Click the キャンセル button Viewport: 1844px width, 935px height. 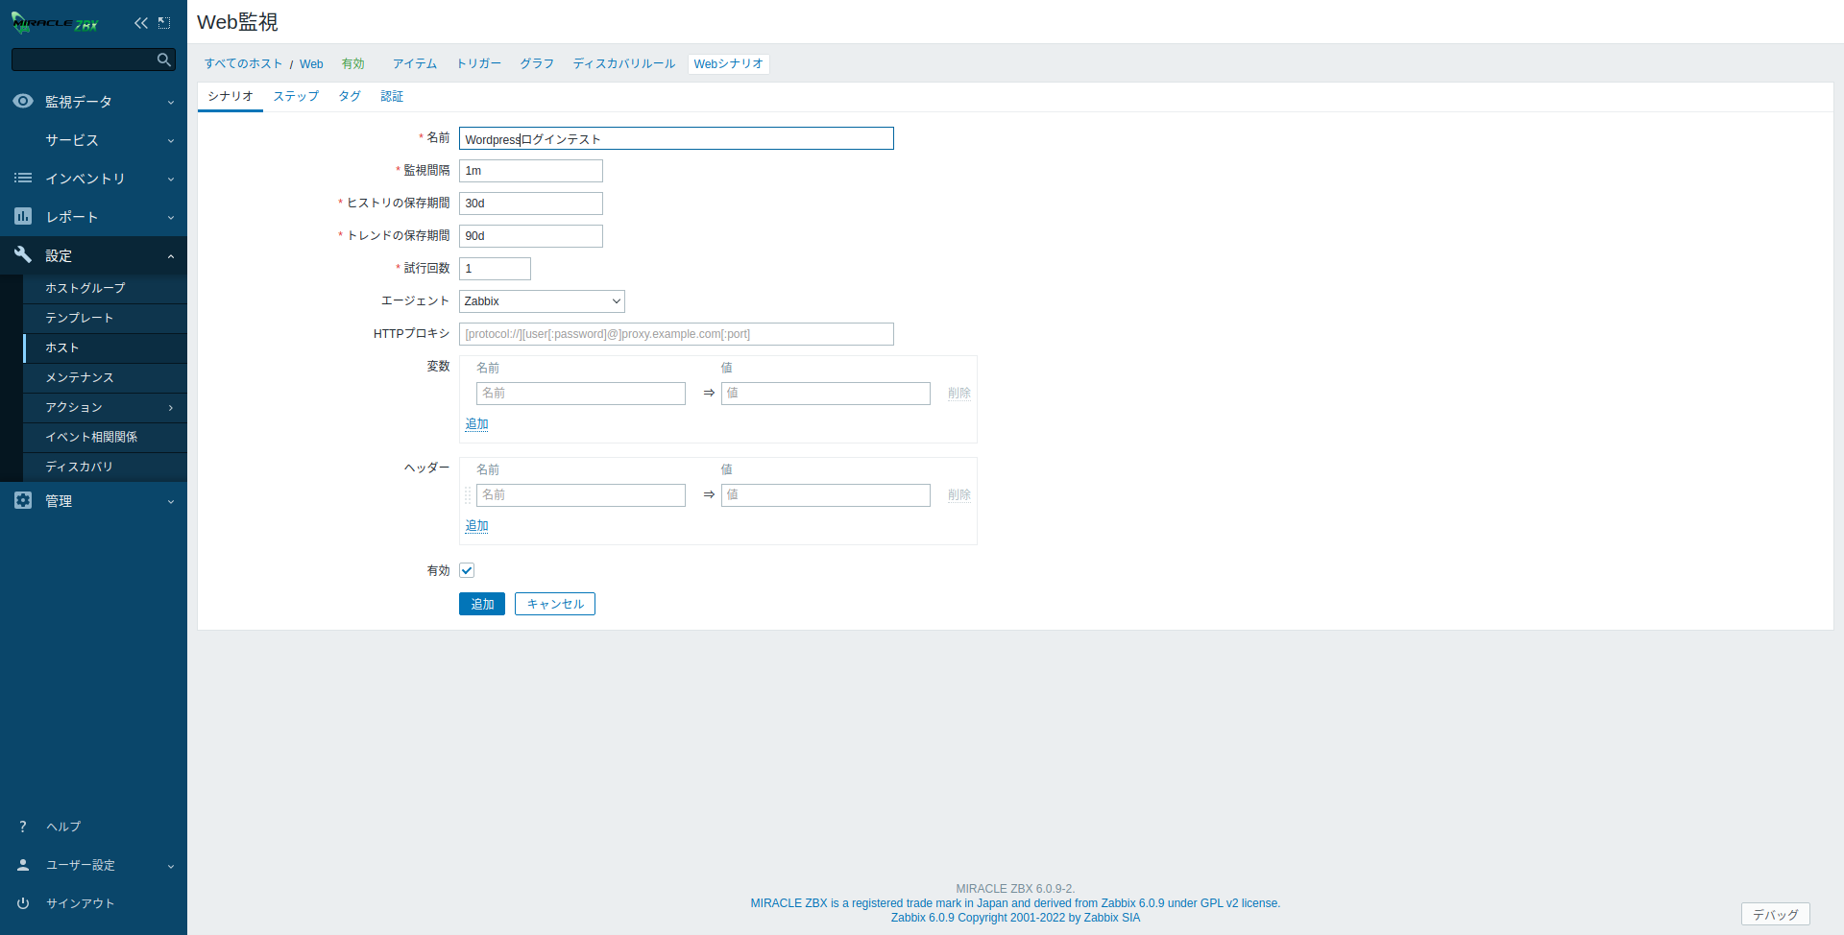555,604
